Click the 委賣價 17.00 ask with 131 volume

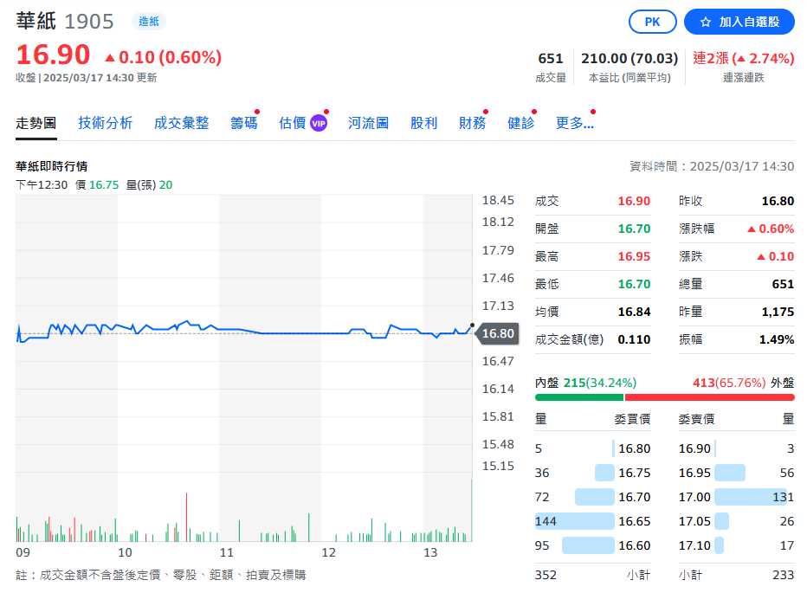click(737, 497)
